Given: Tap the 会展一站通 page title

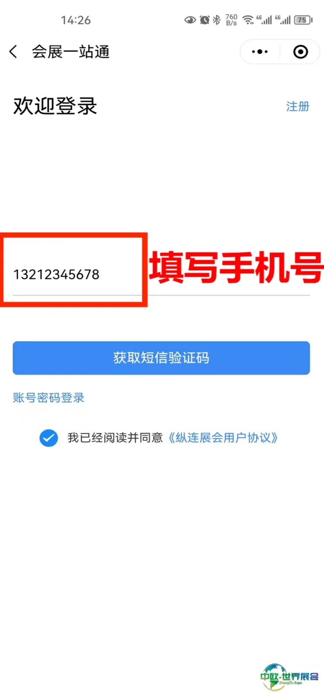Looking at the screenshot, I should [x=70, y=52].
